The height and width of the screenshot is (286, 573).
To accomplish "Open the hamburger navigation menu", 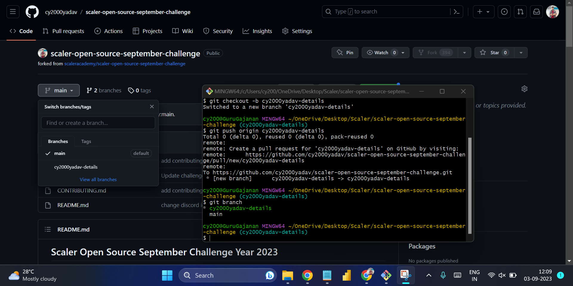I will coord(13,12).
